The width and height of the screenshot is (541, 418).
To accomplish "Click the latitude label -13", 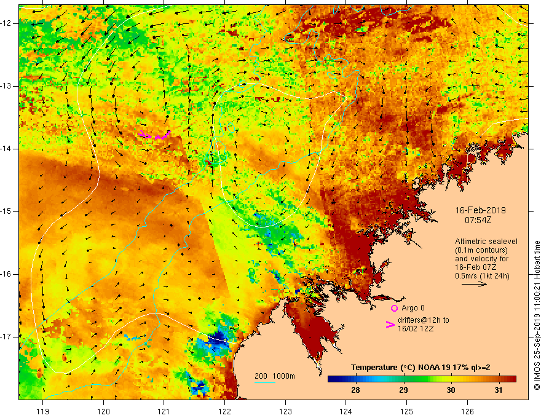I will 6,86.
